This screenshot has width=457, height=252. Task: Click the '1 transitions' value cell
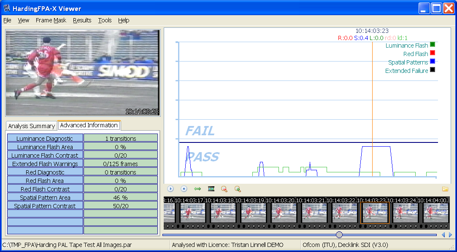[x=121, y=139]
